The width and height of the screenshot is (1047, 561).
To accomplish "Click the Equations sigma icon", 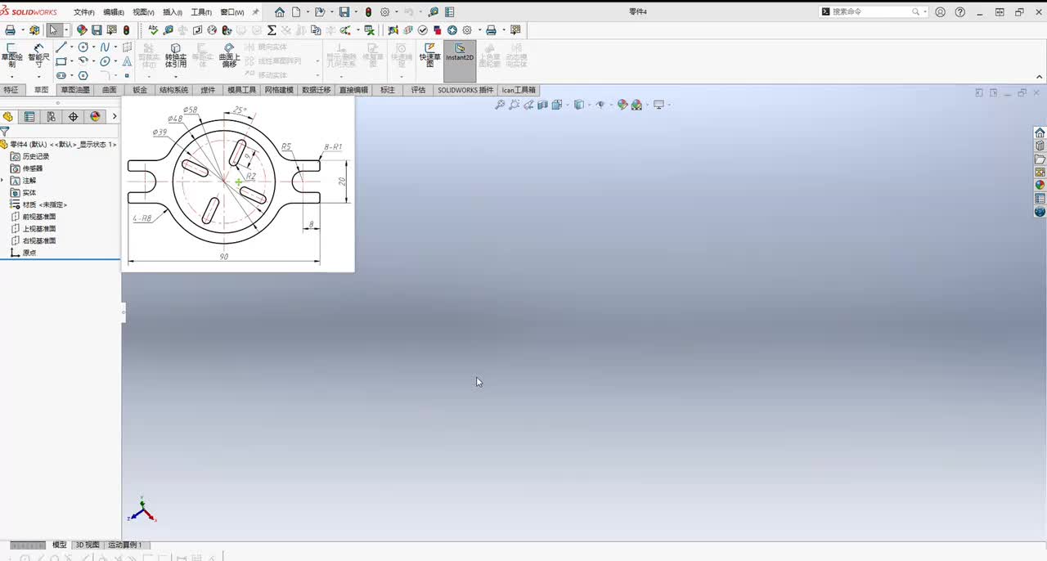I will point(272,30).
